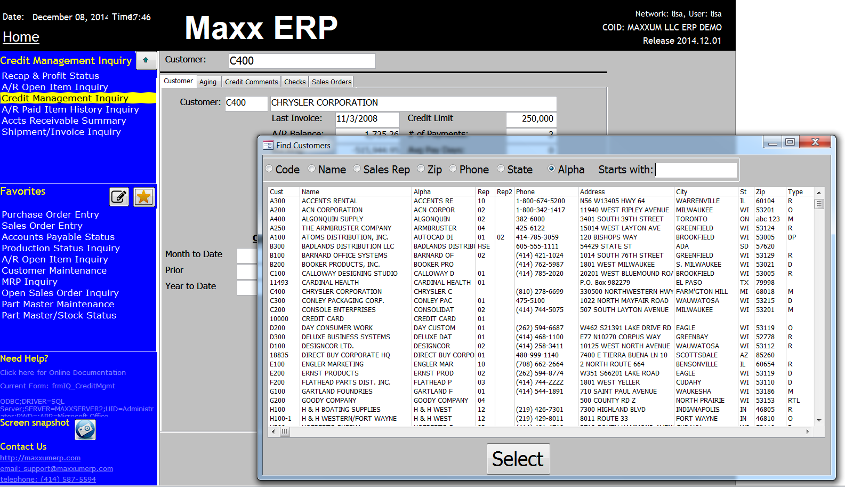Minimize the Find Customers dialog
Image resolution: width=845 pixels, height=487 pixels.
click(x=772, y=142)
